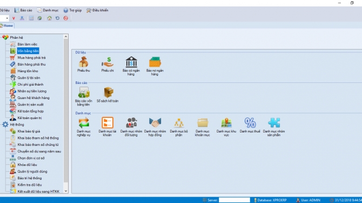Open Khai báo tỷ giá

coord(29,131)
